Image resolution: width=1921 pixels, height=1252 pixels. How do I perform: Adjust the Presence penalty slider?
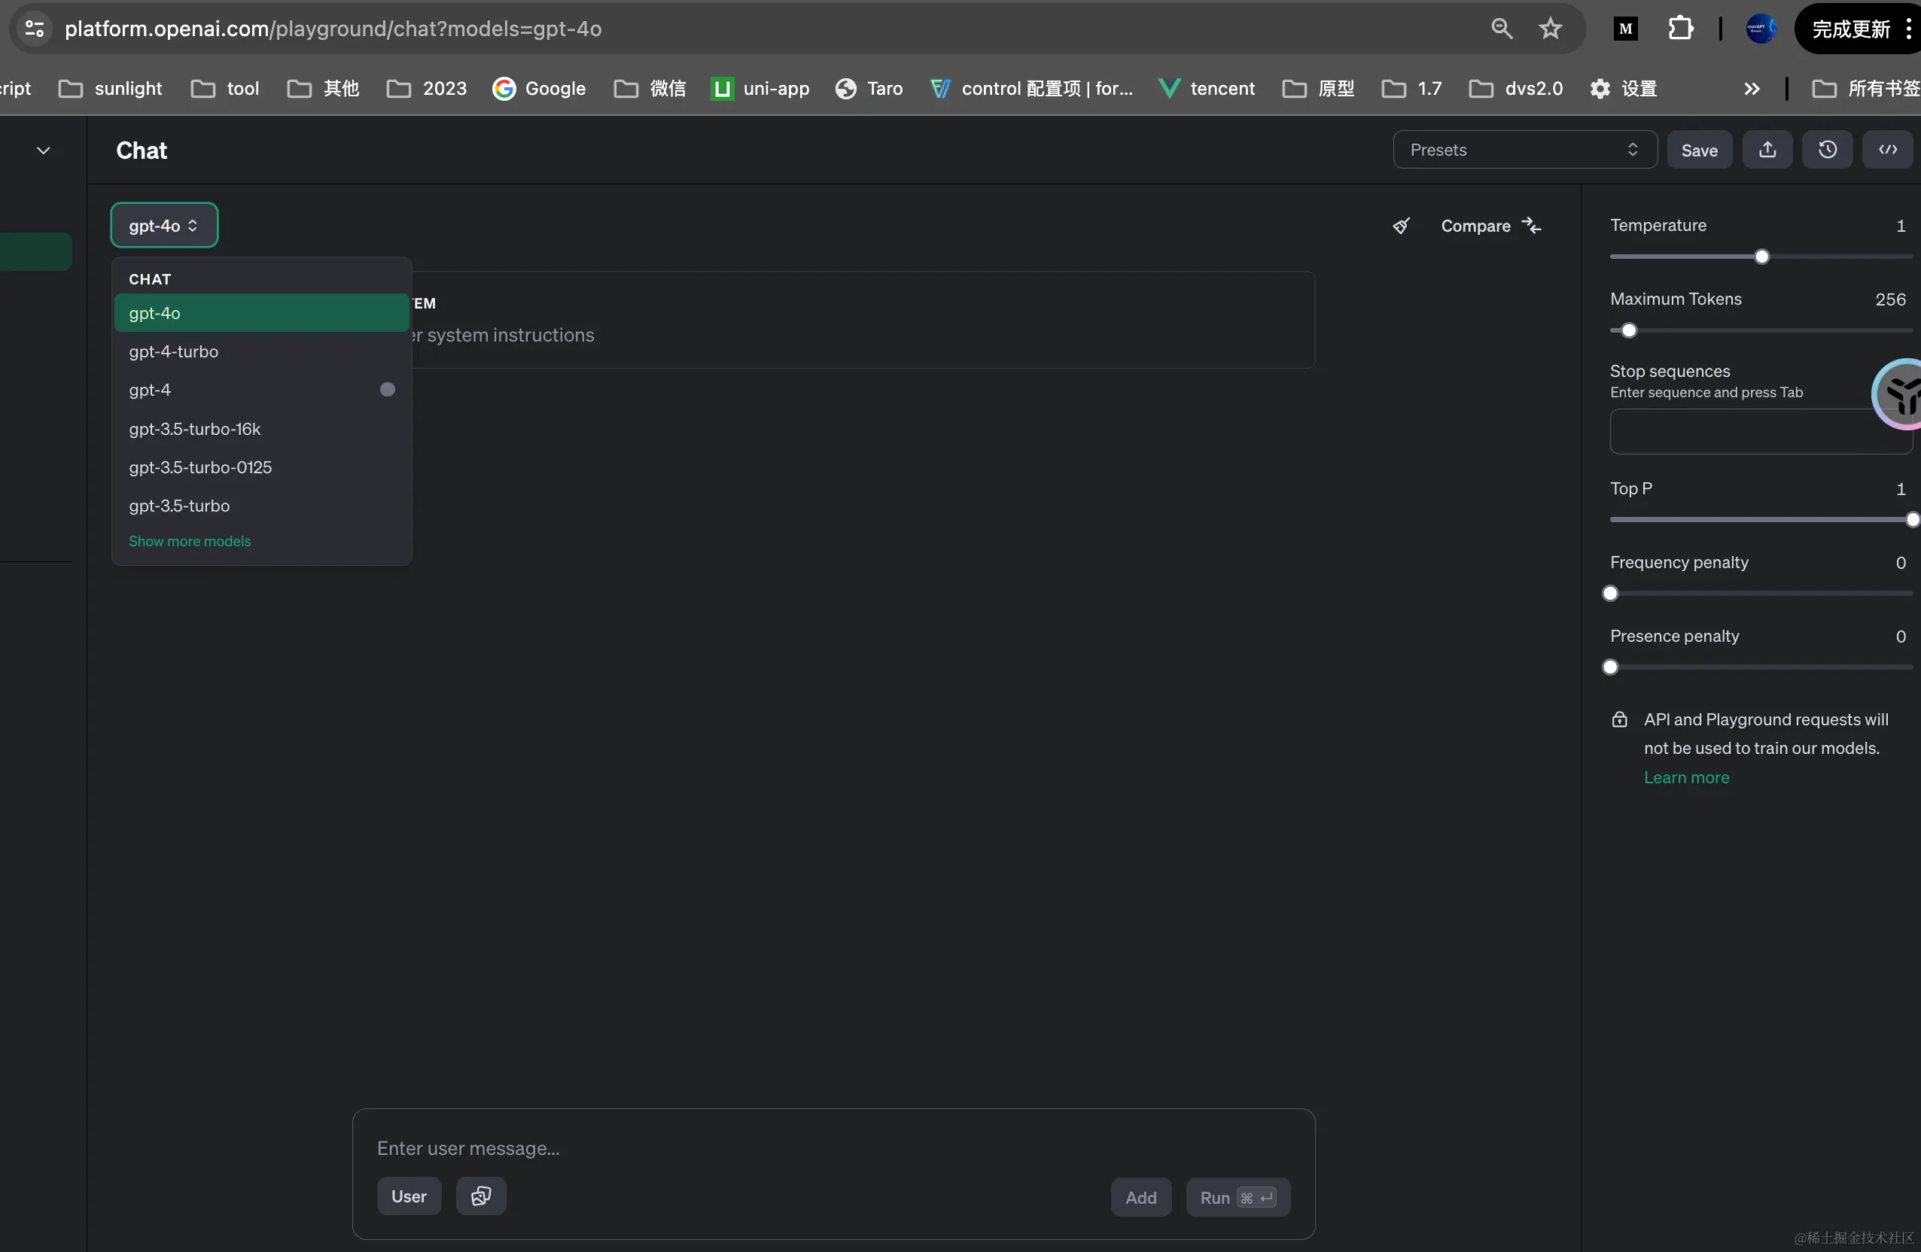coord(1761,667)
